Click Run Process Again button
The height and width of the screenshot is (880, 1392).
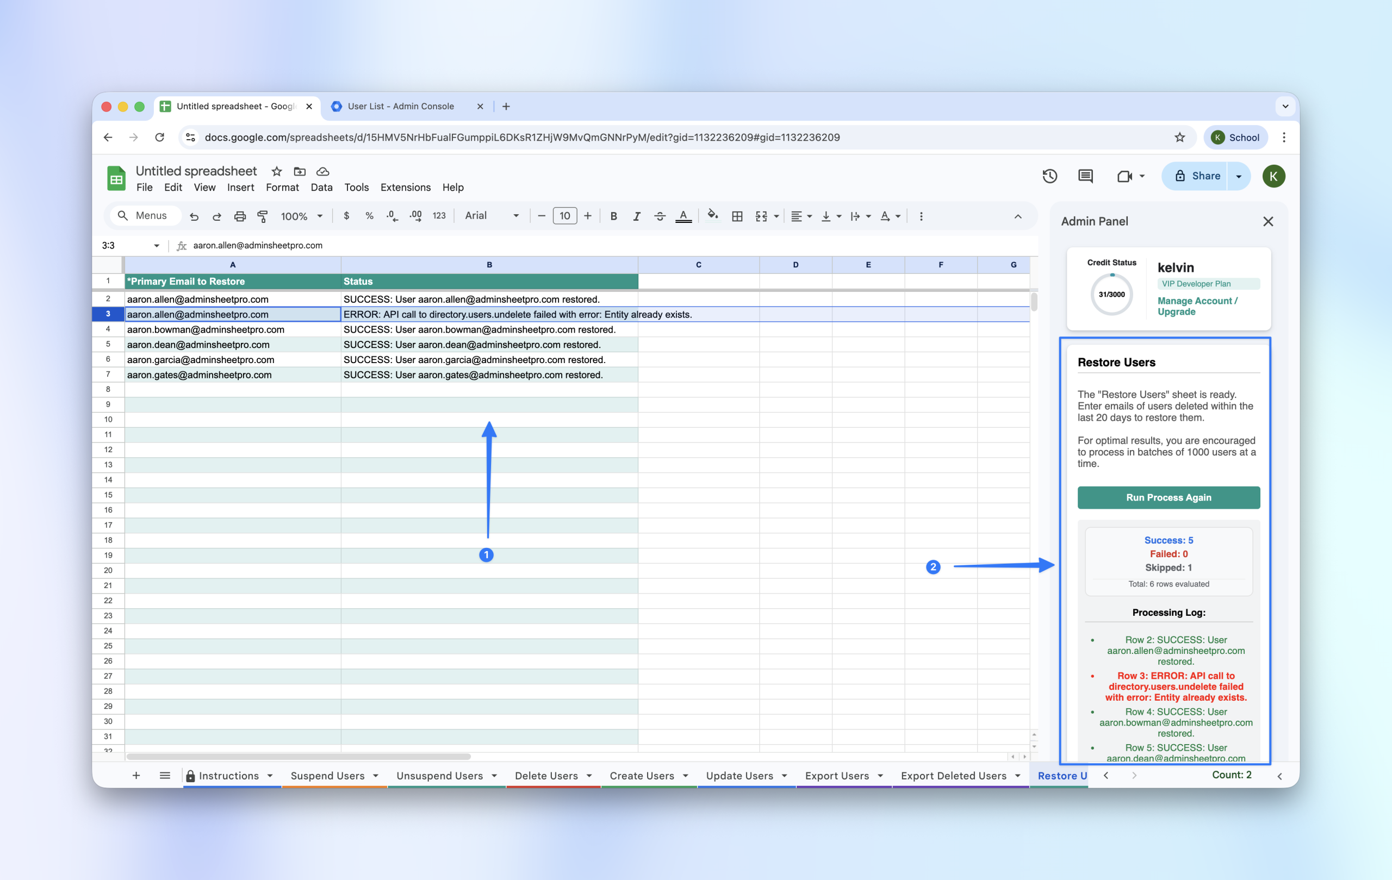tap(1168, 497)
